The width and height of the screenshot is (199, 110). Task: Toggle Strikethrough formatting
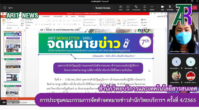coord(47,24)
